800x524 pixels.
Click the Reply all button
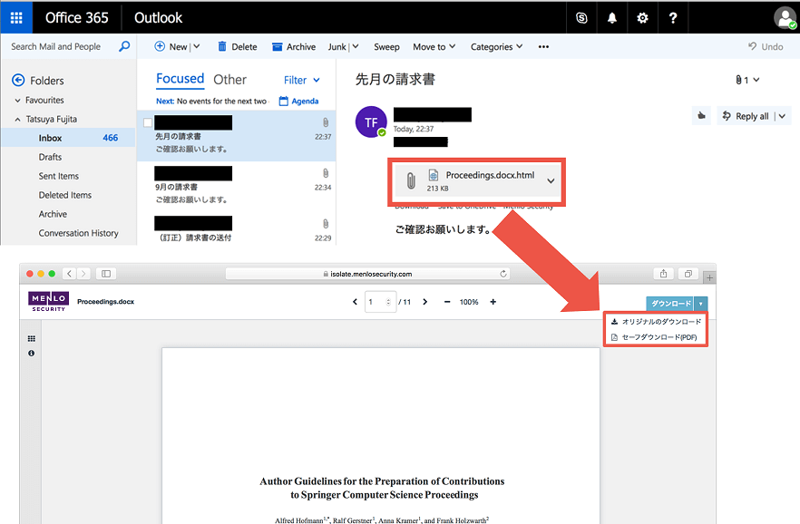[746, 116]
